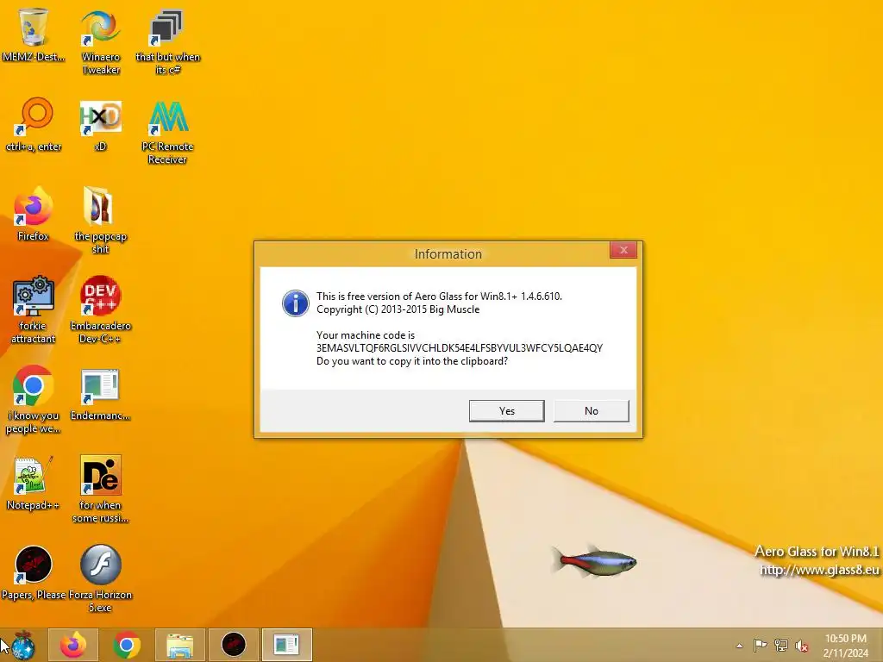
Task: Switch to active window taskbar button
Action: 286,645
